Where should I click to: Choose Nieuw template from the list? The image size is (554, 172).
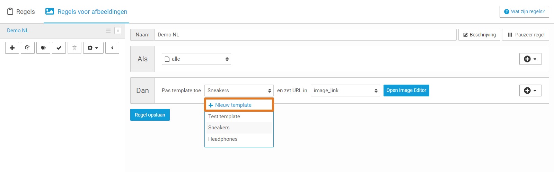[x=239, y=105]
